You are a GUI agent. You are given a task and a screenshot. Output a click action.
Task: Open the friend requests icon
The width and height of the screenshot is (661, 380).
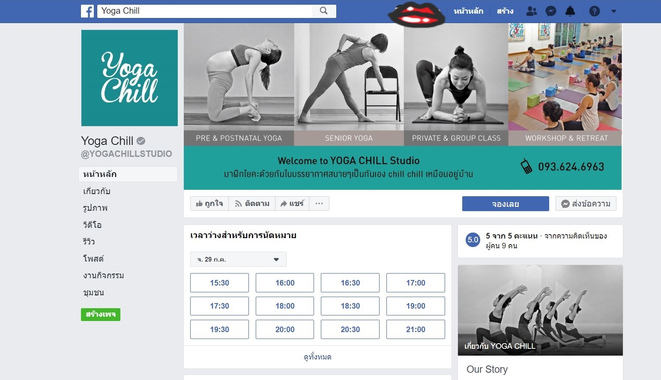532,11
